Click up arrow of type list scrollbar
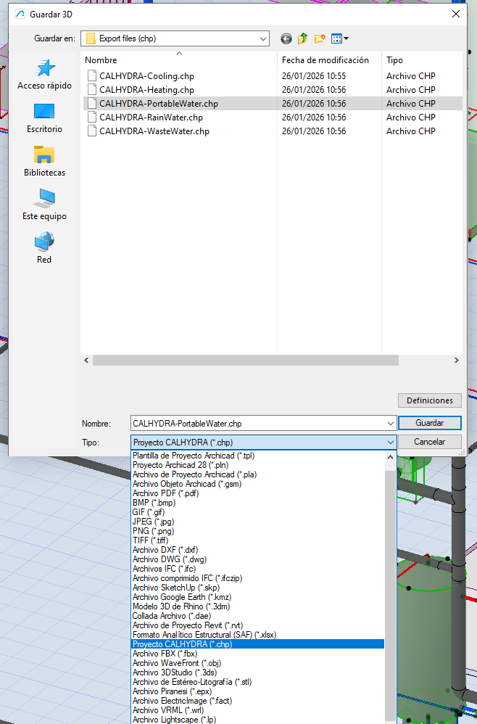 click(390, 458)
